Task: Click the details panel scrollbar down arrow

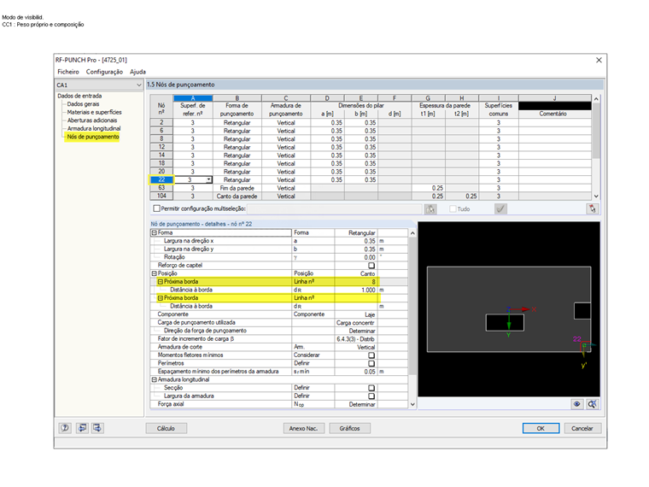Action: point(412,404)
